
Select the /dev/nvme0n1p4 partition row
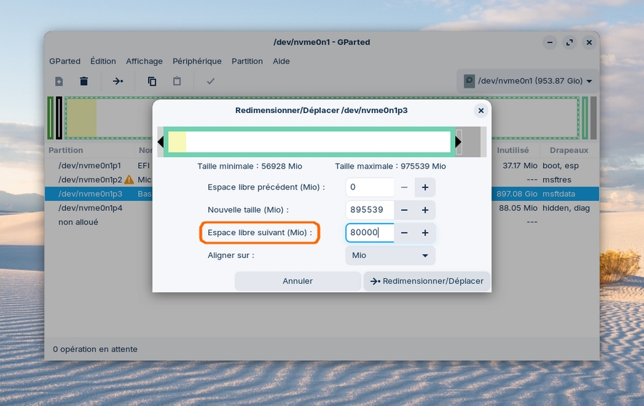point(90,208)
